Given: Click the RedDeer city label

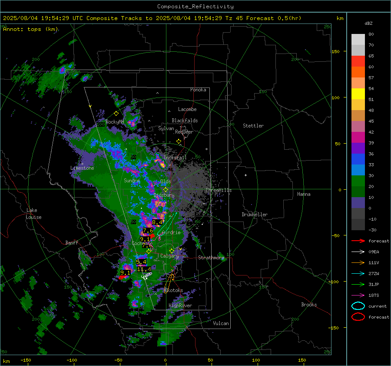Looking at the screenshot, I should (184, 132).
